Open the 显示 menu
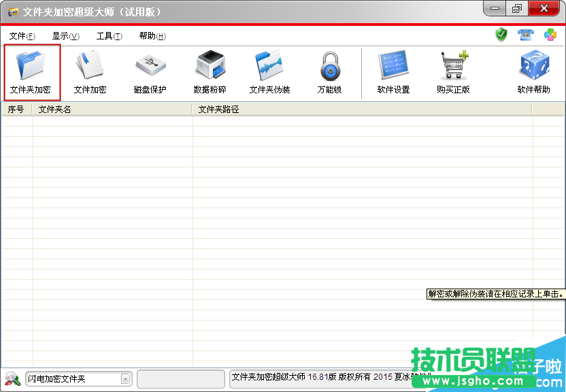This screenshot has width=566, height=392. coord(65,35)
